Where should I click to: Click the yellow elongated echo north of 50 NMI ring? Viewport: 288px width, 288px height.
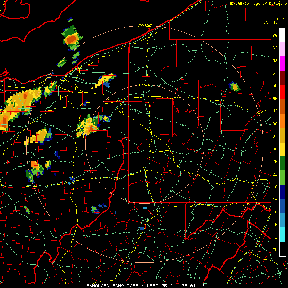point(104,81)
